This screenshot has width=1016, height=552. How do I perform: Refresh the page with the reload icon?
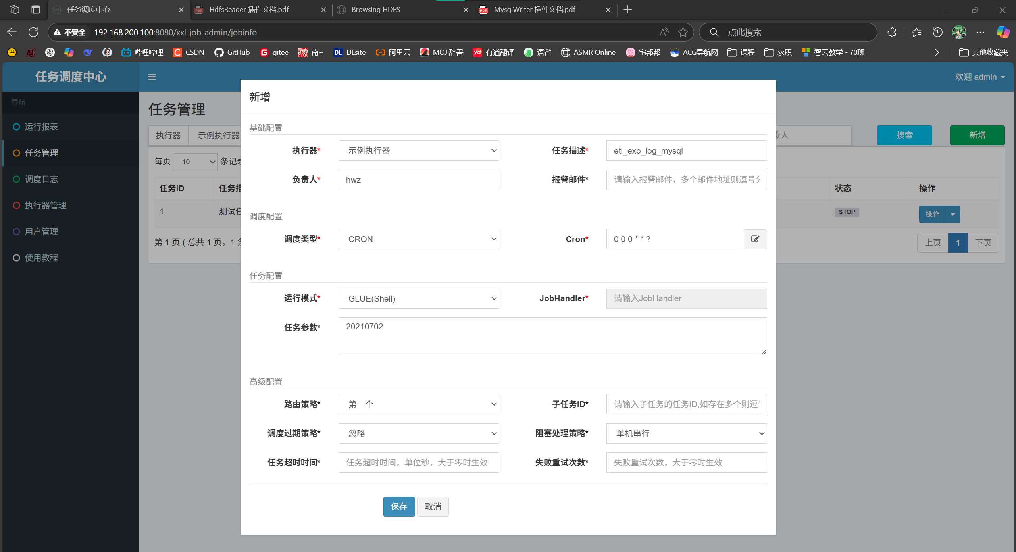tap(33, 32)
